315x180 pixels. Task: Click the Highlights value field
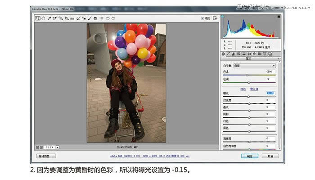[270, 107]
